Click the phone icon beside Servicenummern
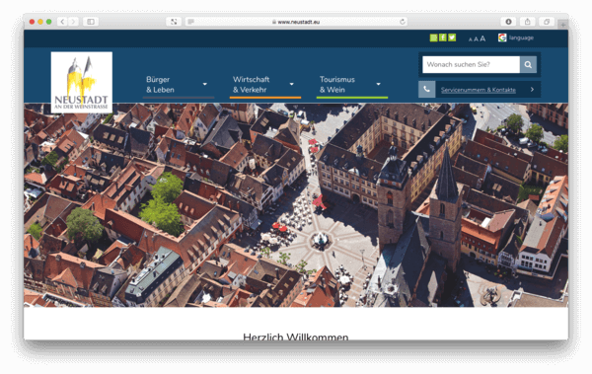The height and width of the screenshot is (374, 592). click(426, 90)
